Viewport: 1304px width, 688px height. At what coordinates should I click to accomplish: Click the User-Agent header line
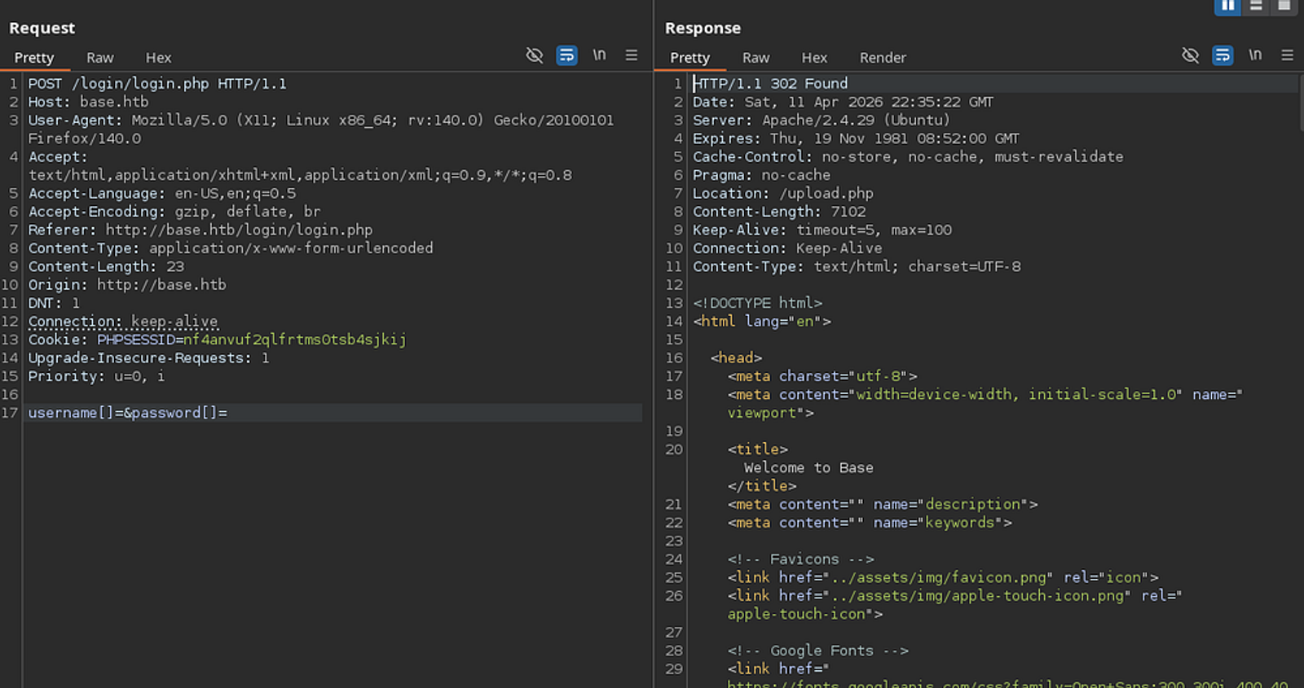(x=321, y=129)
